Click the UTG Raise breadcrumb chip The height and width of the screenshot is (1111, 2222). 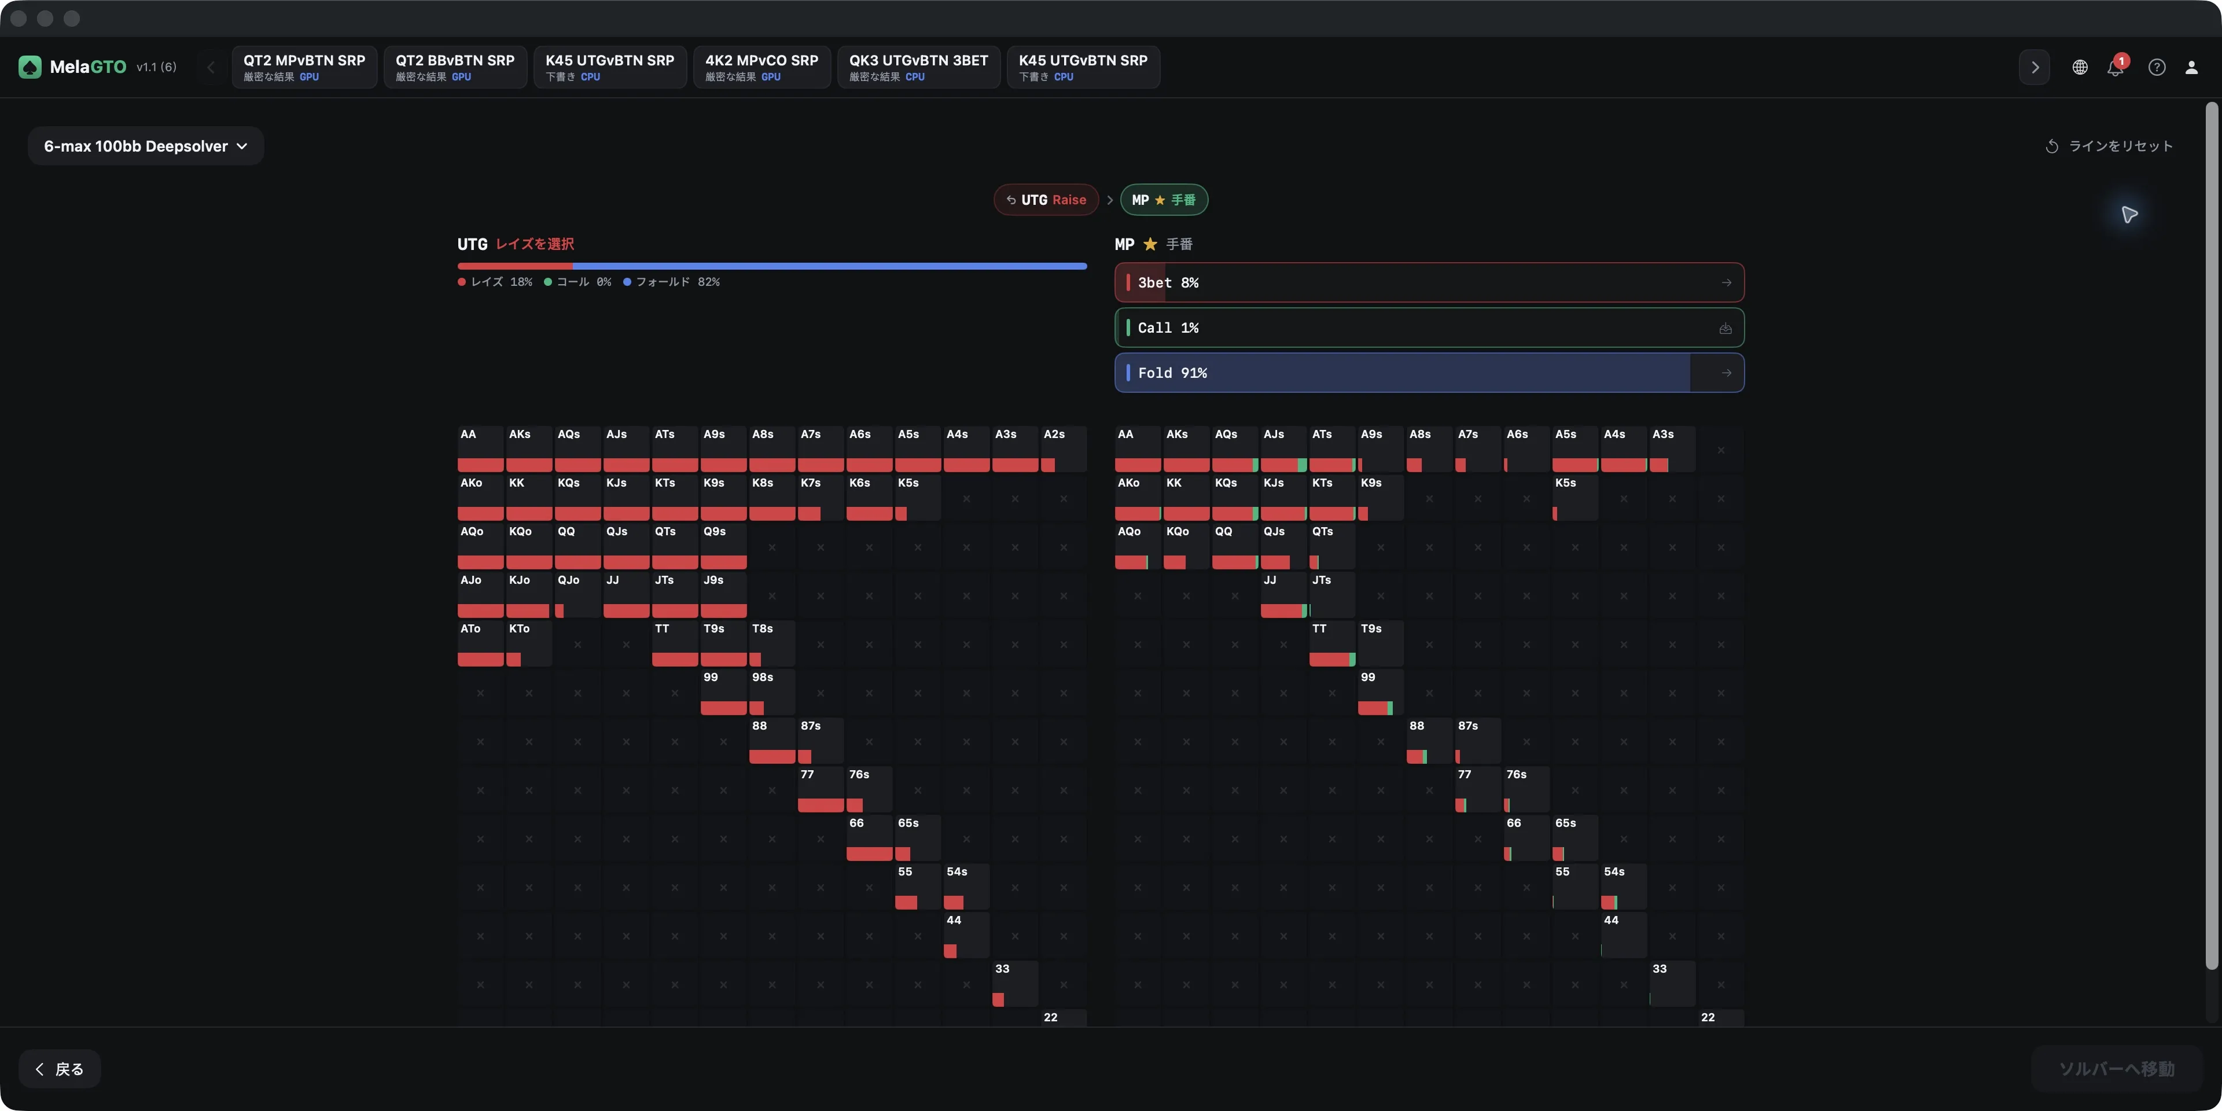[x=1046, y=200]
